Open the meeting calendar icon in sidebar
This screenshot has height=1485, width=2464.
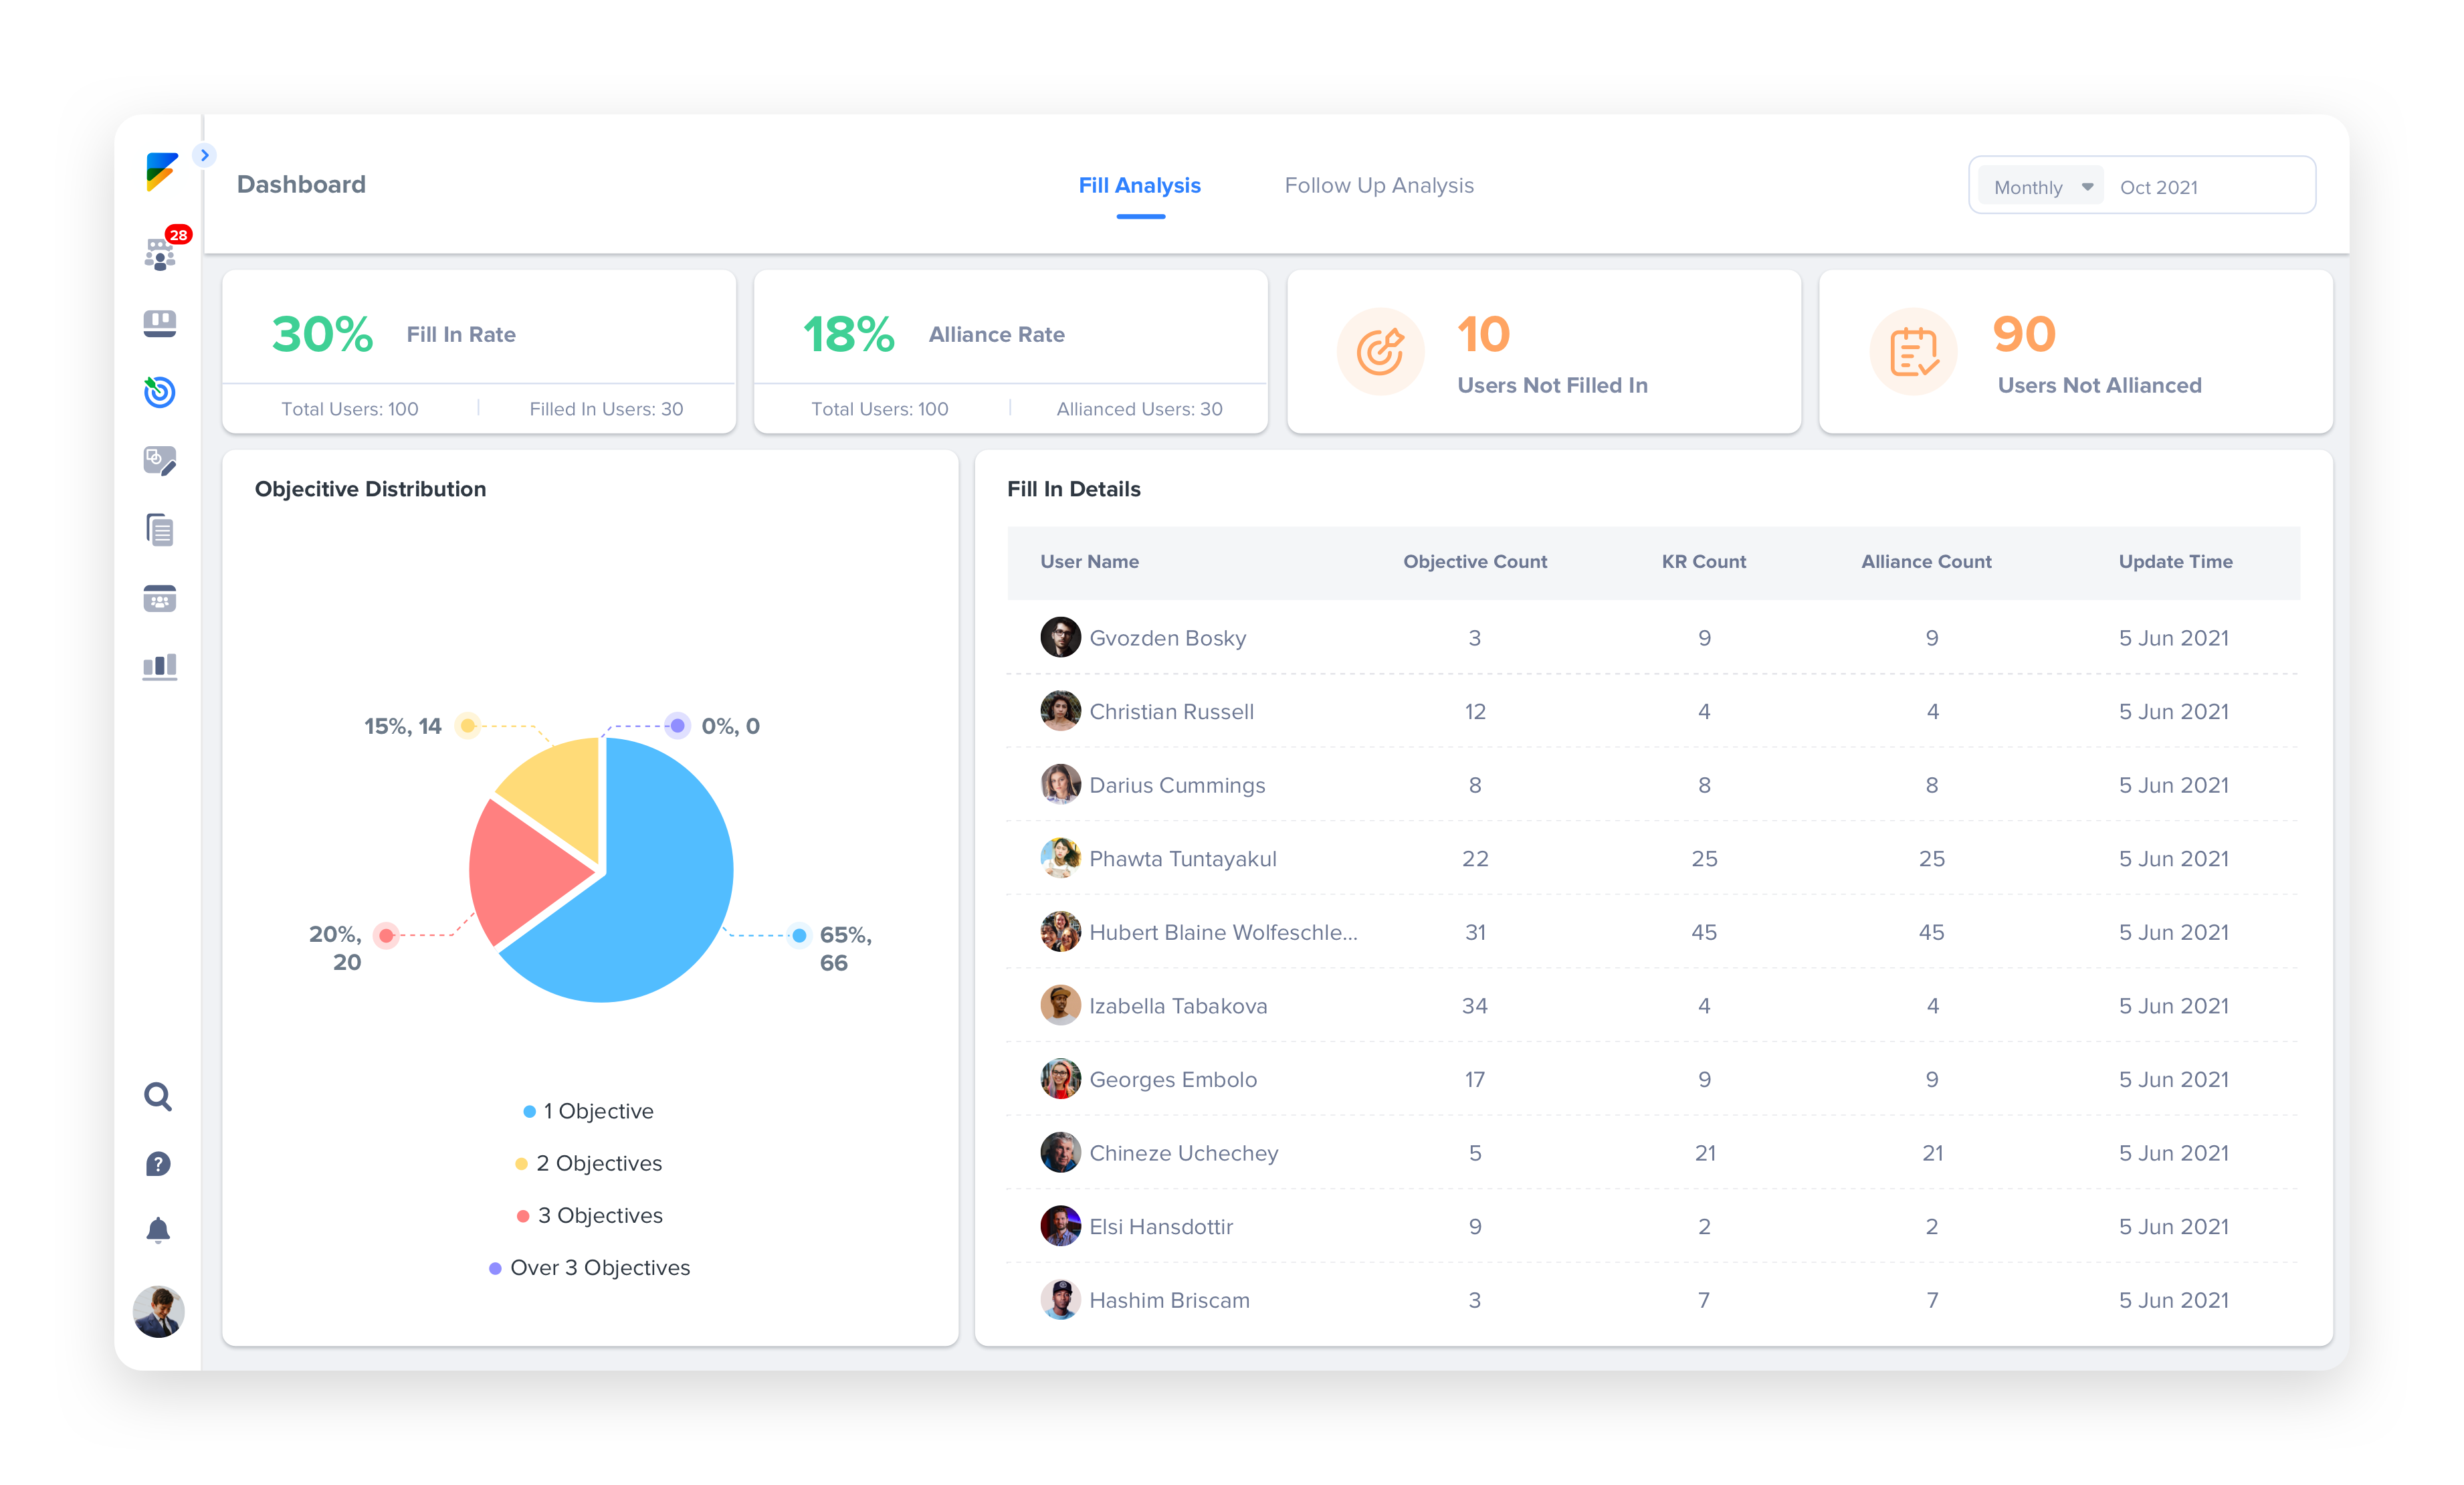point(160,599)
